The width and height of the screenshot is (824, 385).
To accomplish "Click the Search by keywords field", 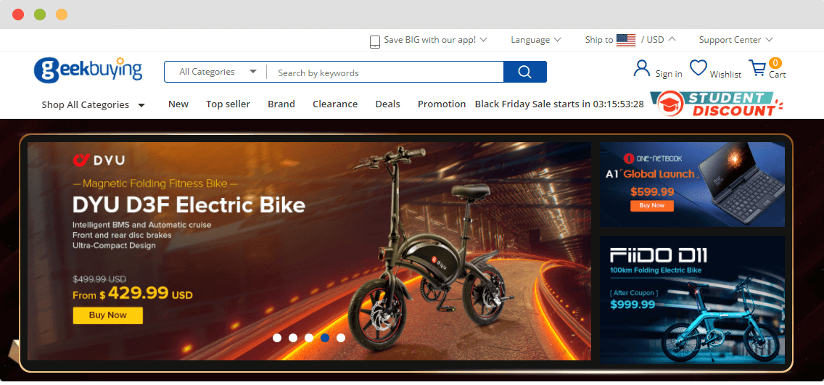I will pos(384,73).
